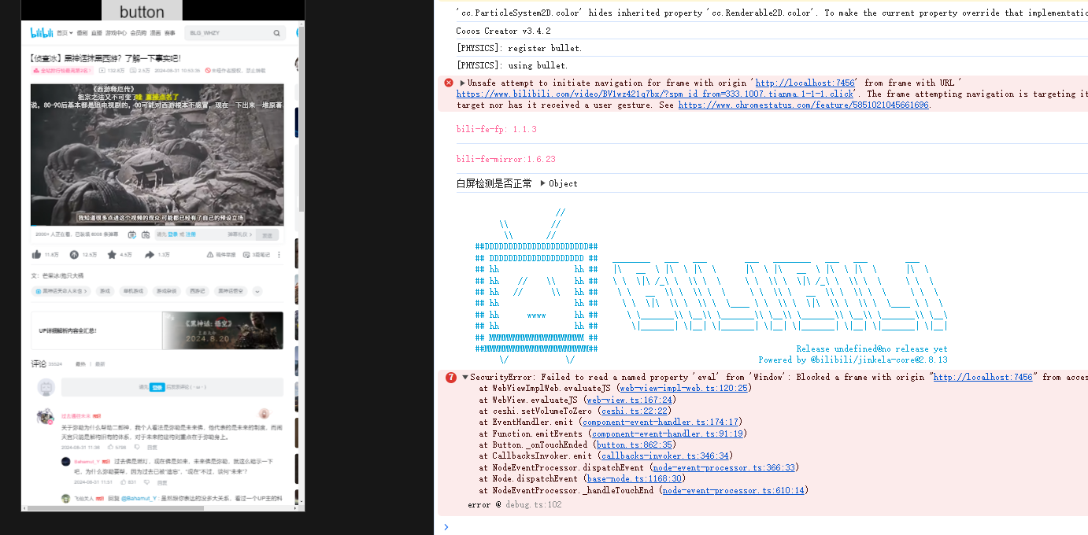Click the red error icon of Unsafe attempt message
The image size is (1088, 535).
pyautogui.click(x=448, y=82)
